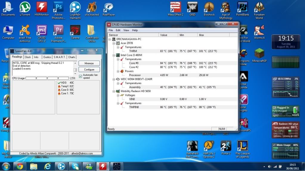Click the Sensor column header

click(x=133, y=35)
